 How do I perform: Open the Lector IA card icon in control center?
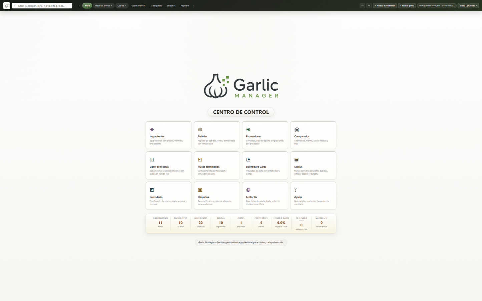point(248,190)
